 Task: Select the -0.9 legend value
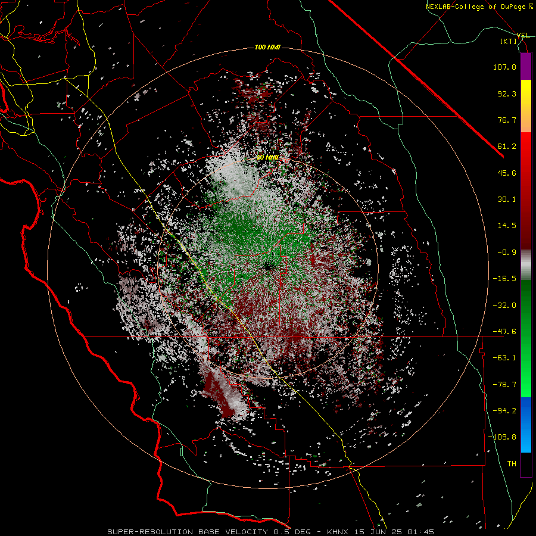(x=507, y=253)
